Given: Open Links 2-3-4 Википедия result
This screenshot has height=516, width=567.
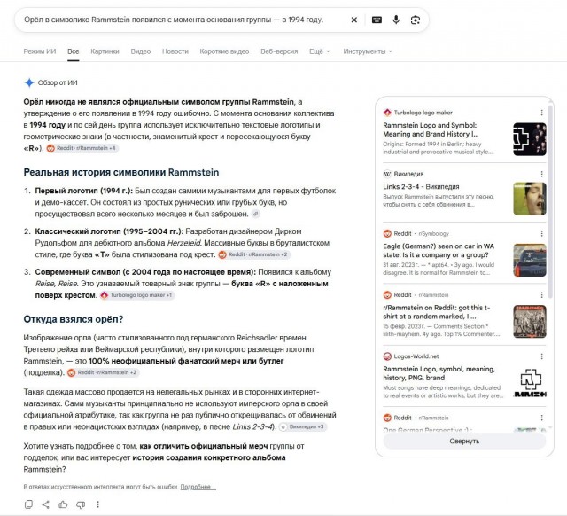Looking at the screenshot, I should point(421,187).
